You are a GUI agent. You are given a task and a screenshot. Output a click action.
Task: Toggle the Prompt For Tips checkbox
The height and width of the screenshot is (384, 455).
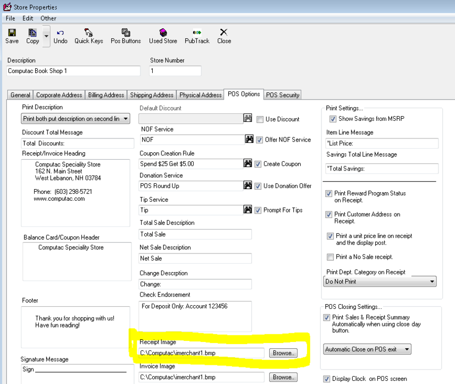(258, 210)
